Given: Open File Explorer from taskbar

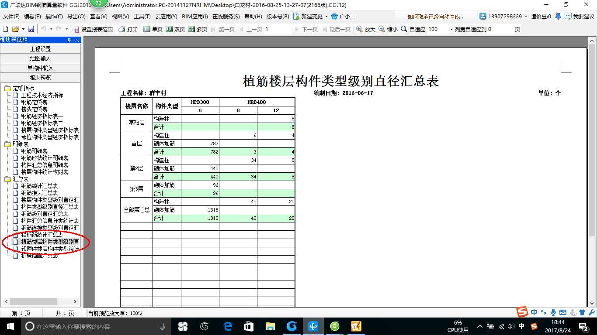Looking at the screenshot, I should coord(271,326).
